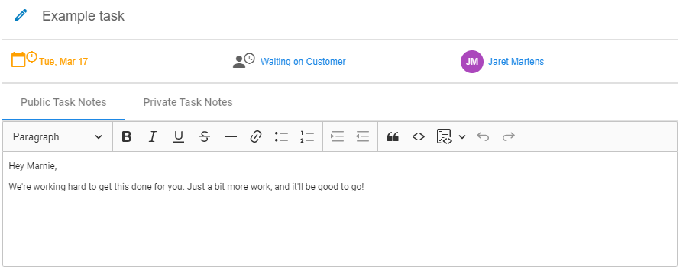
Task: Create a bulleted list
Action: click(281, 136)
